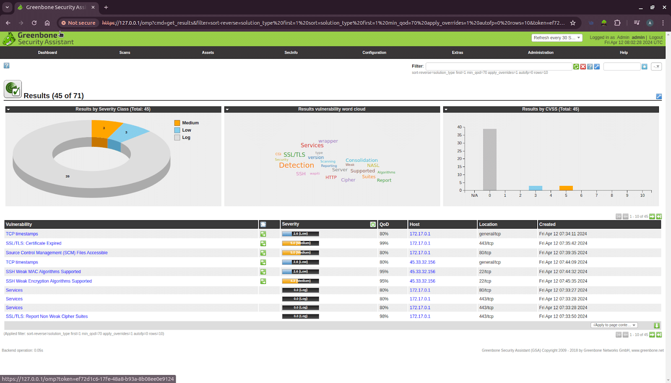Click into the Filter text field
671x383 pixels.
[x=499, y=67]
